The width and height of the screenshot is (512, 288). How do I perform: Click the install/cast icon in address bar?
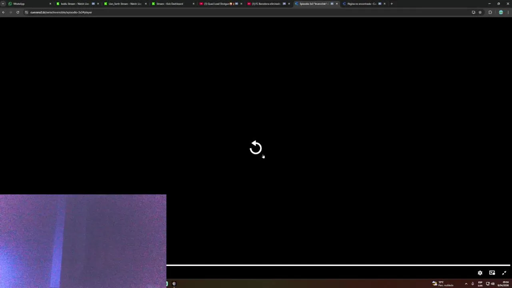point(474,12)
